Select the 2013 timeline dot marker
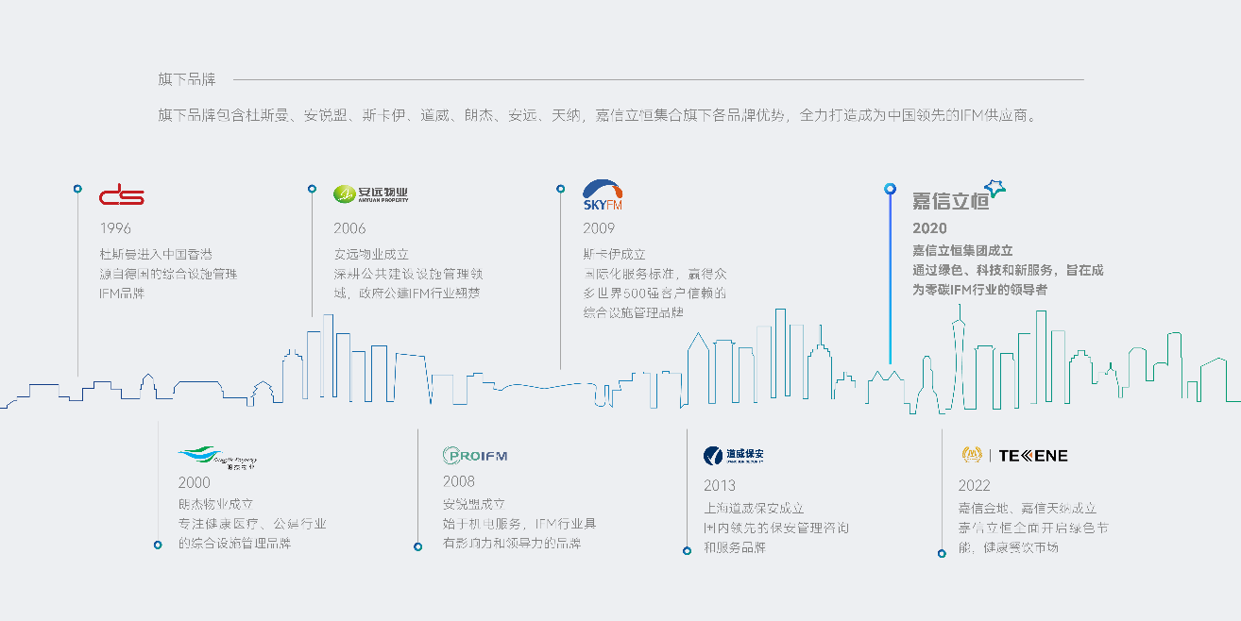1241x621 pixels. coord(687,550)
